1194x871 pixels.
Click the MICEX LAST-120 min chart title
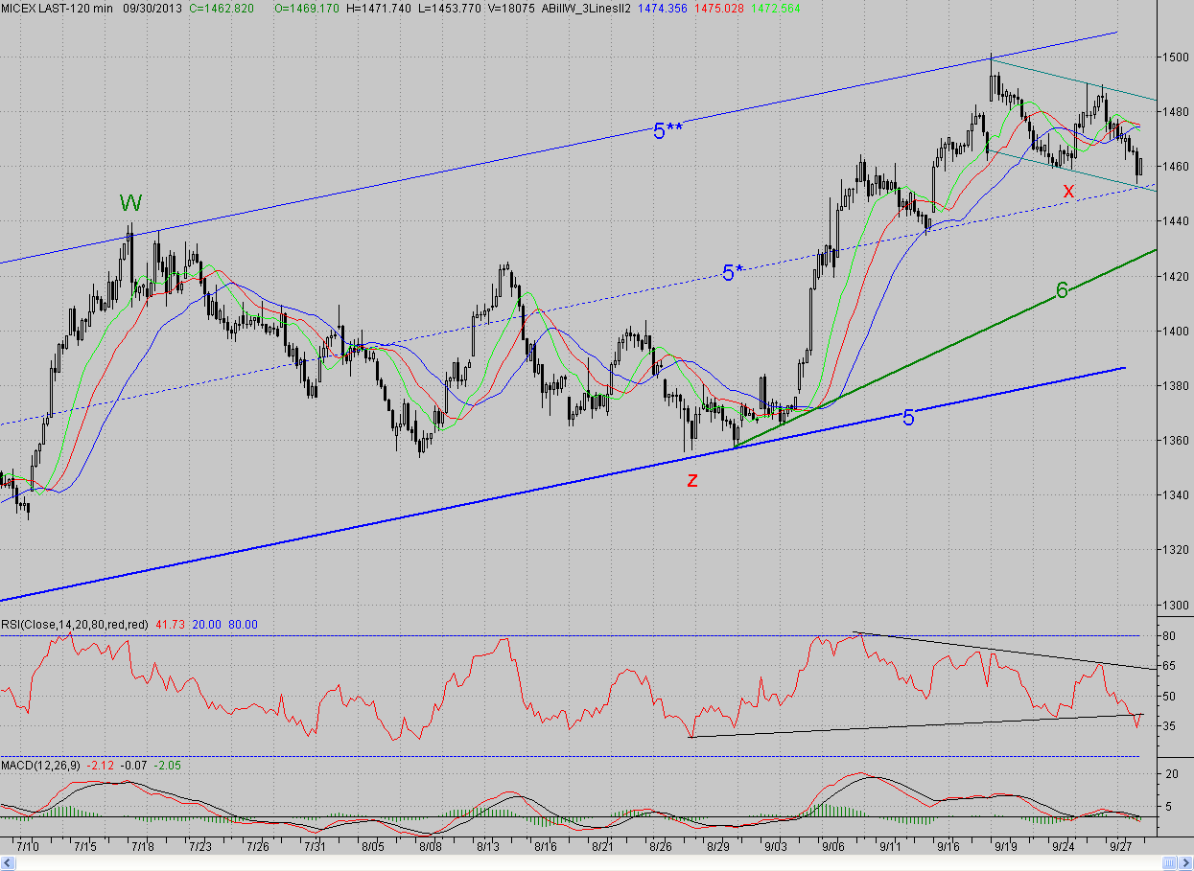pyautogui.click(x=57, y=9)
